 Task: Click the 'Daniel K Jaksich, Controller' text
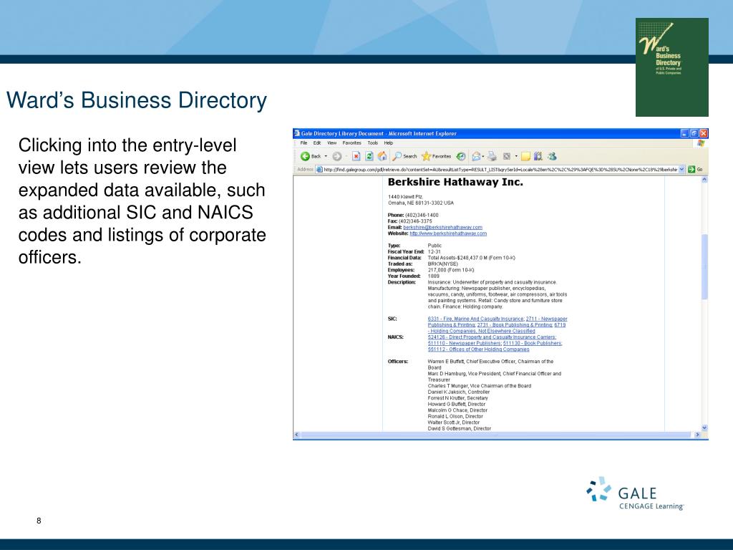click(x=459, y=392)
